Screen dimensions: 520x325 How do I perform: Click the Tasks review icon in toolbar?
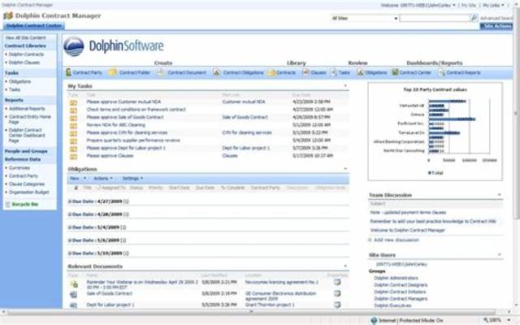(x=334, y=72)
